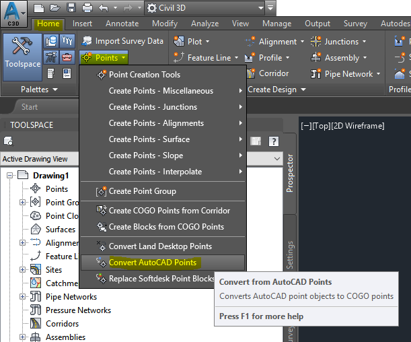Click the Profile creation button
Screen dimensions: 411x342
264,58
